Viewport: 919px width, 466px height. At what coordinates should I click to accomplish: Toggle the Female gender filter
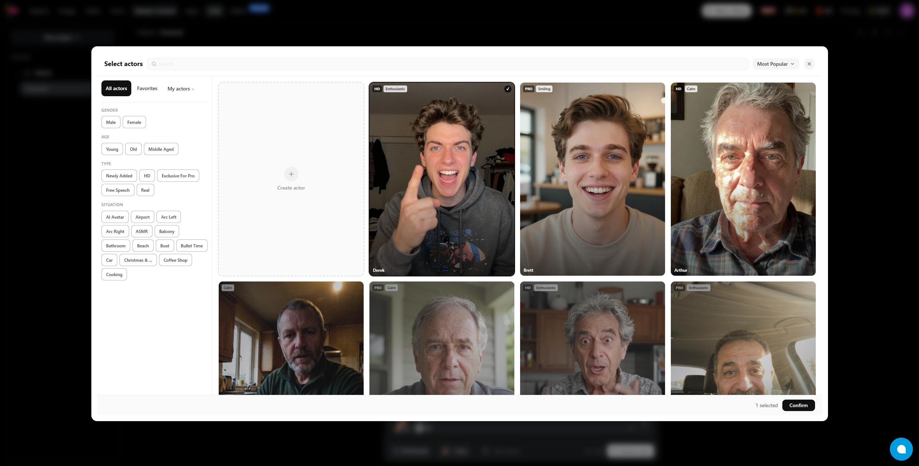point(134,122)
